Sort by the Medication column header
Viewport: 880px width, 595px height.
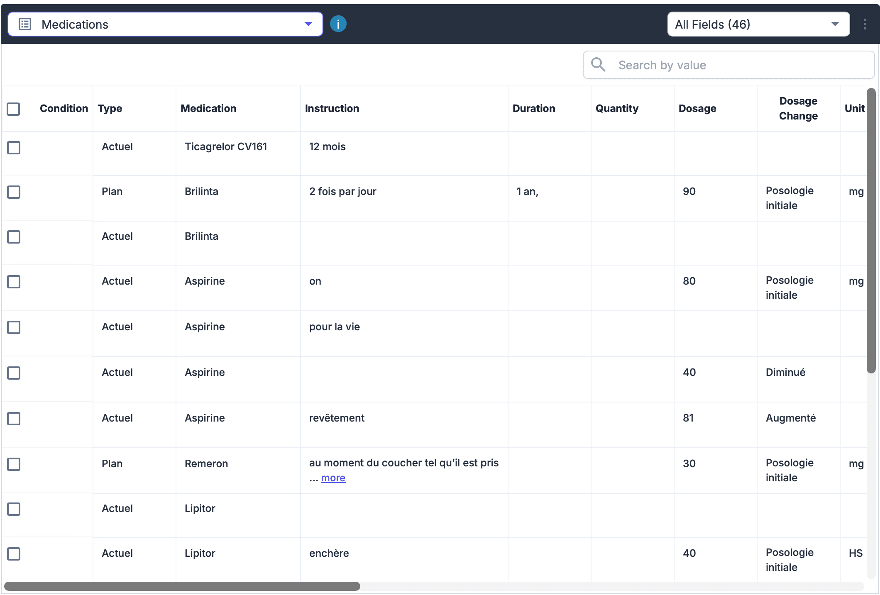(208, 108)
